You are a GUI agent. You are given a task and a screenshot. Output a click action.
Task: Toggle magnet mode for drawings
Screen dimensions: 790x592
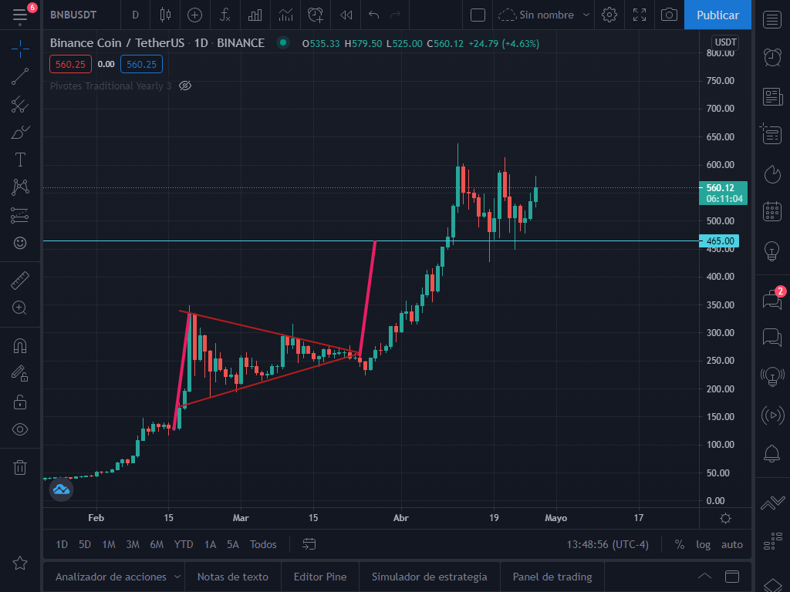pyautogui.click(x=20, y=346)
